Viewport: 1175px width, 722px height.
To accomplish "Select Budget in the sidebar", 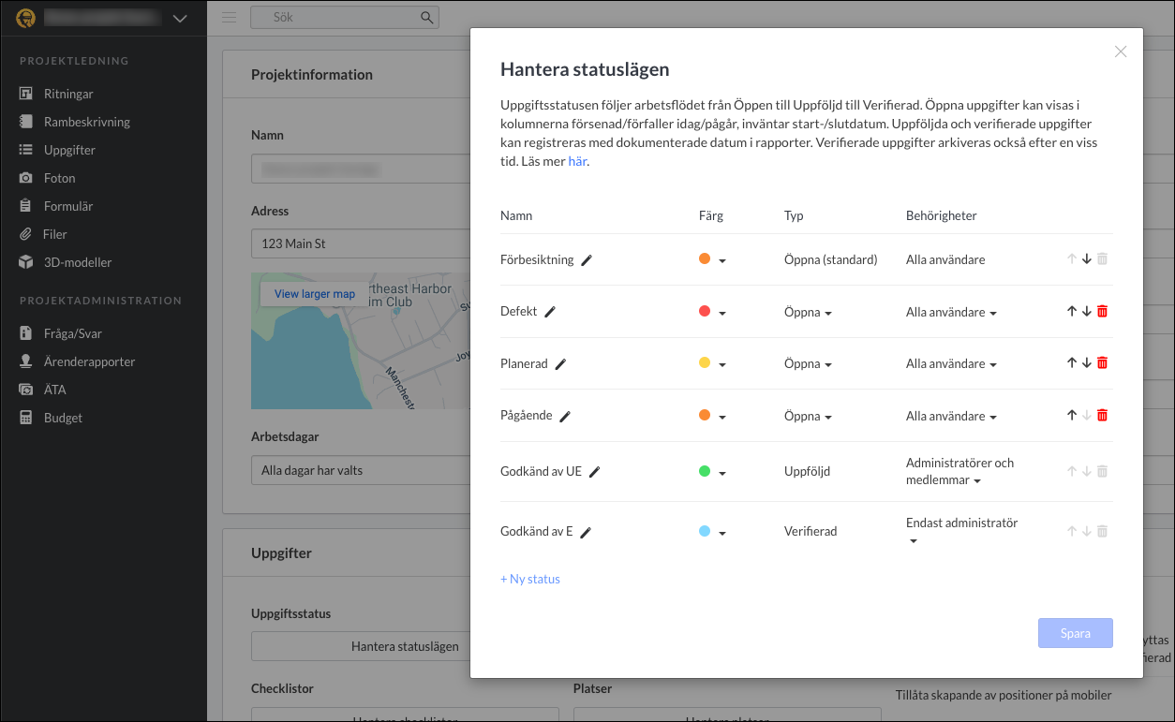I will pyautogui.click(x=63, y=418).
